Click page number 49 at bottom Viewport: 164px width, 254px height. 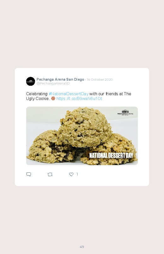[82, 247]
